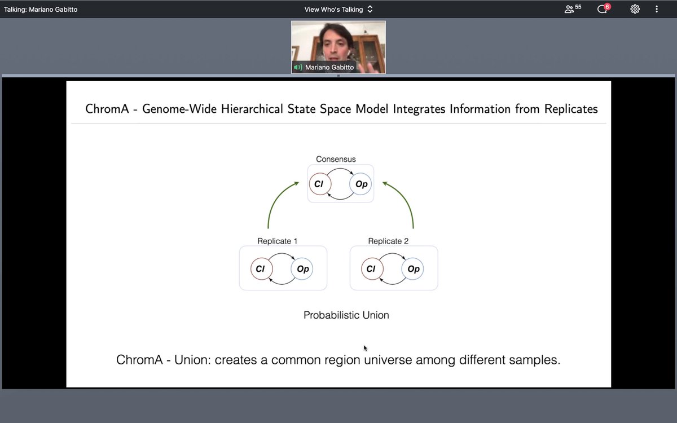Click the Replicate 1 label
Image resolution: width=677 pixels, height=423 pixels.
(278, 241)
